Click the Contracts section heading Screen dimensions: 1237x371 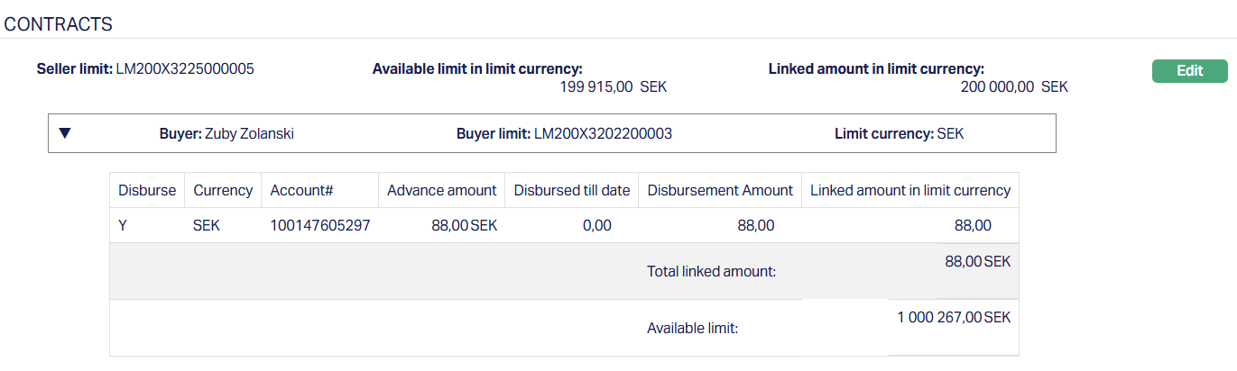click(x=59, y=24)
